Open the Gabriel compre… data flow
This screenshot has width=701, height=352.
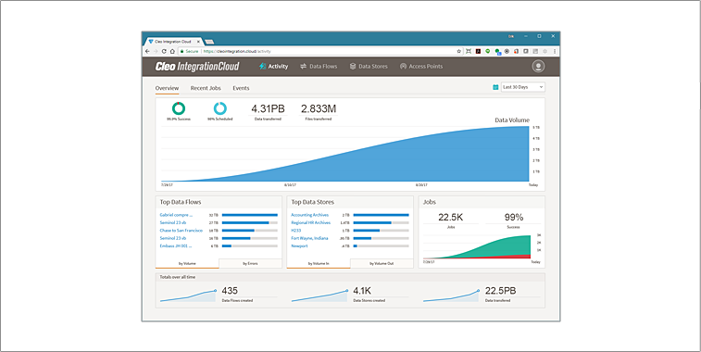176,215
